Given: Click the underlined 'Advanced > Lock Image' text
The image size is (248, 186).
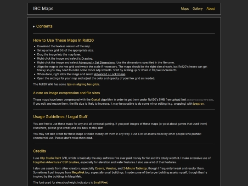Looking at the screenshot, I should click(110, 74).
